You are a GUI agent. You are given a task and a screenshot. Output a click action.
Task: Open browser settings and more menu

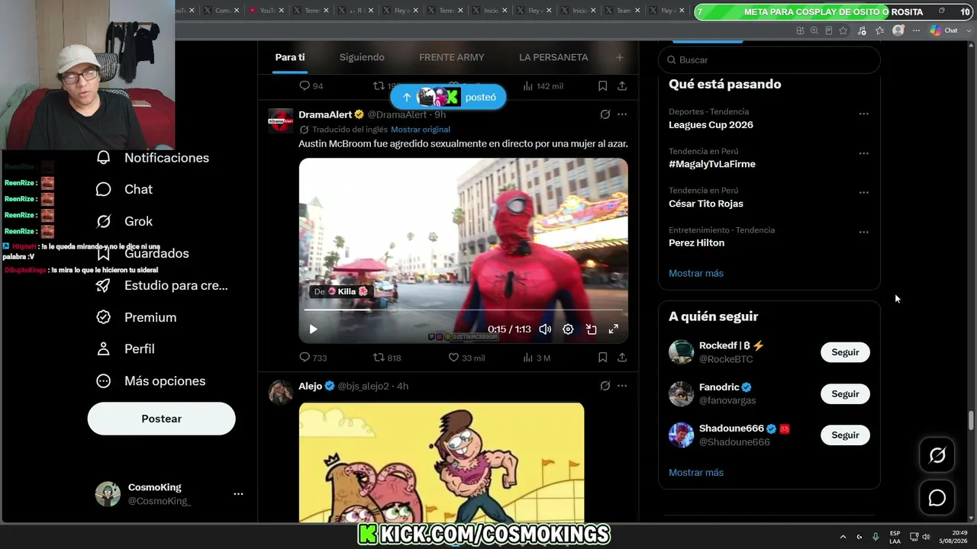coord(917,30)
